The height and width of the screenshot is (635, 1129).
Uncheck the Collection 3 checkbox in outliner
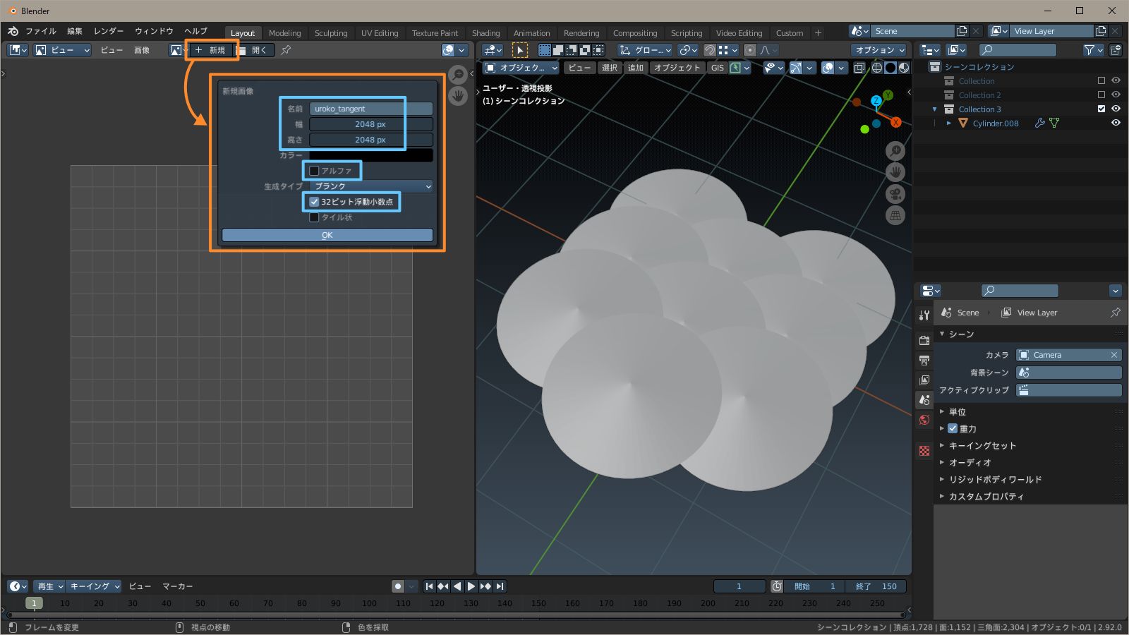pos(1101,109)
